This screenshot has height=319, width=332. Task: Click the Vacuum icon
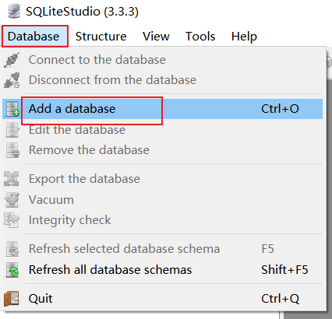tap(12, 200)
